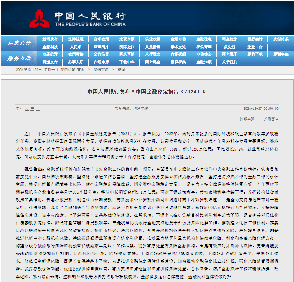Set font size to 大
The height and width of the screenshot is (282, 294).
click(x=27, y=109)
